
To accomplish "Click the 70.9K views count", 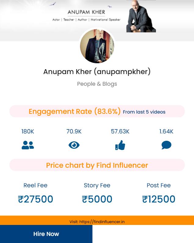I will pos(74,131).
